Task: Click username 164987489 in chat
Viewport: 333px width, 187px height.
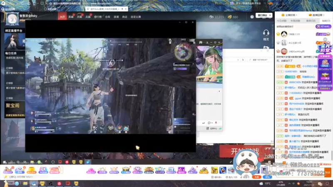Action: pyautogui.click(x=291, y=71)
